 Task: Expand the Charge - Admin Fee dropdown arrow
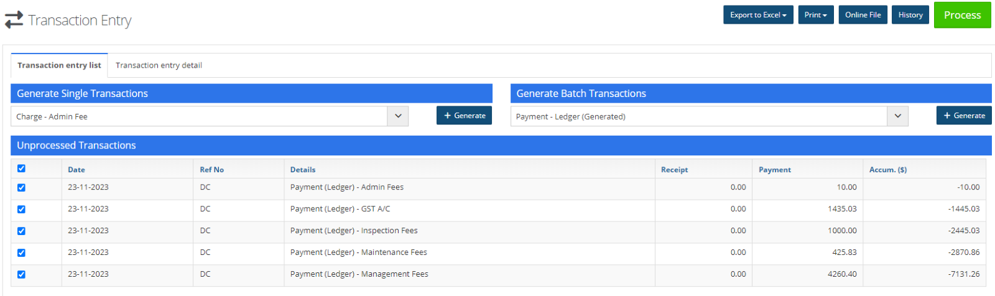398,116
